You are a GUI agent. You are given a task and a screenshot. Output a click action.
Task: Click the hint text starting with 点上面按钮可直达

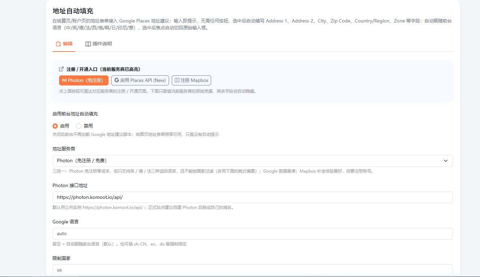click(158, 92)
